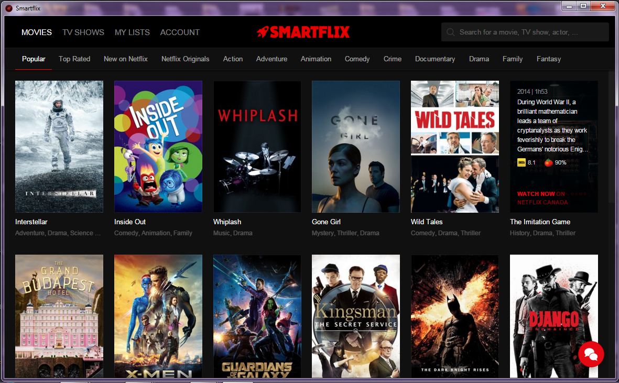Click the Rotten Tomatoes 90% icon
The width and height of the screenshot is (619, 383).
pyautogui.click(x=548, y=162)
